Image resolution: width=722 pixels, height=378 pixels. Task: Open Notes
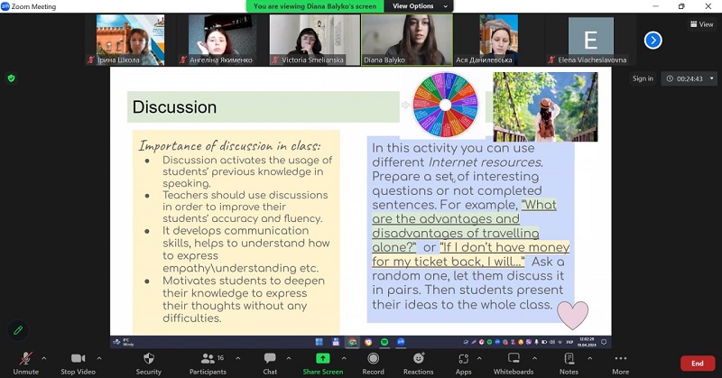(569, 364)
